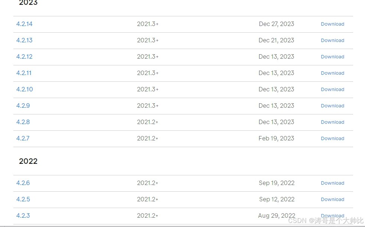The image size is (365, 227).
Task: Download version 4.2.7 from Feb 19
Action: pos(332,138)
